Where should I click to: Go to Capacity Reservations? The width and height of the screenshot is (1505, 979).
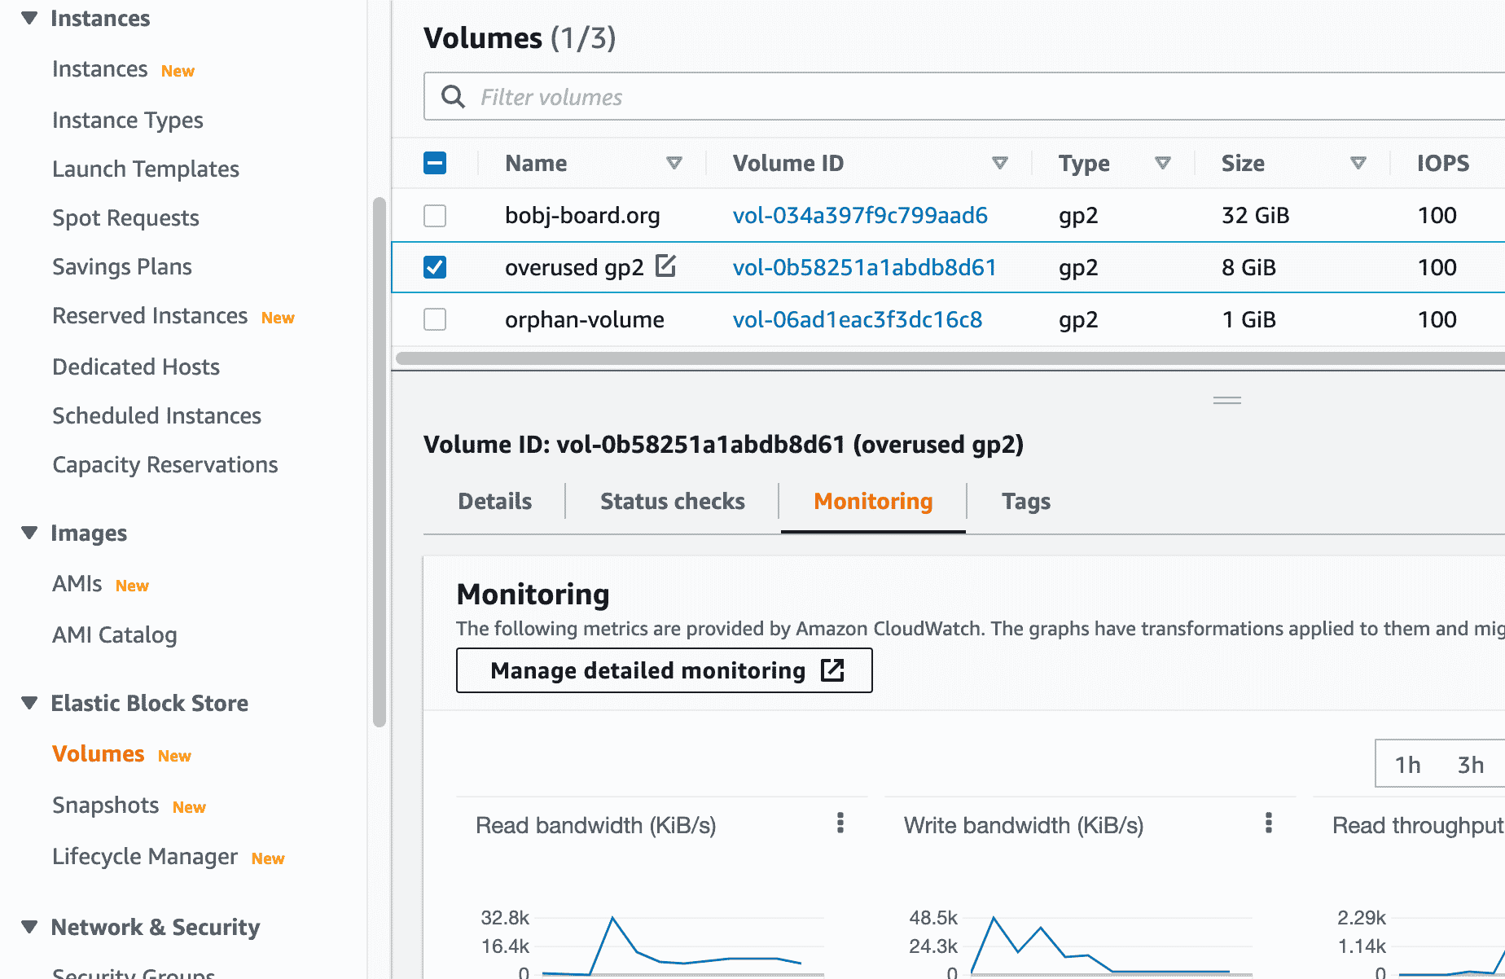coord(165,464)
